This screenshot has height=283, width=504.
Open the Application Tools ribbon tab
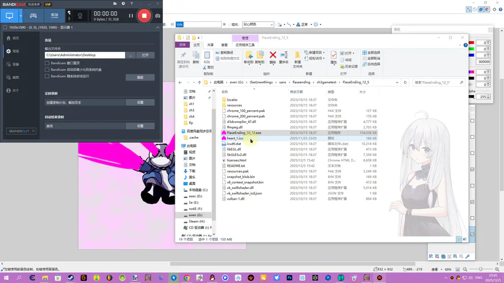coord(245,45)
